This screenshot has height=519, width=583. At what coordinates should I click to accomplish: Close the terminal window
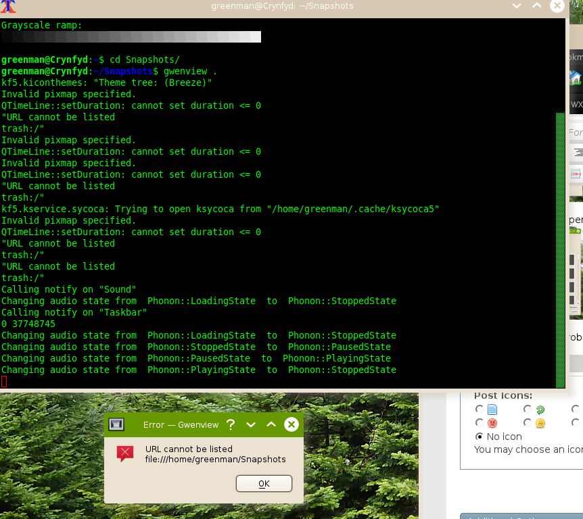coord(557,6)
